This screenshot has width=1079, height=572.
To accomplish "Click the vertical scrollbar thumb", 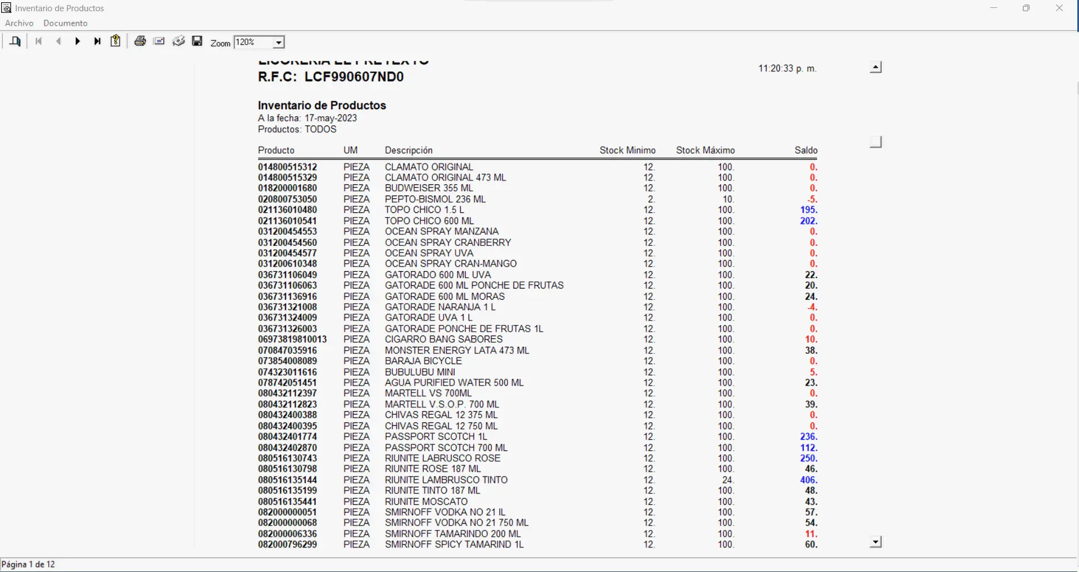I will [876, 142].
